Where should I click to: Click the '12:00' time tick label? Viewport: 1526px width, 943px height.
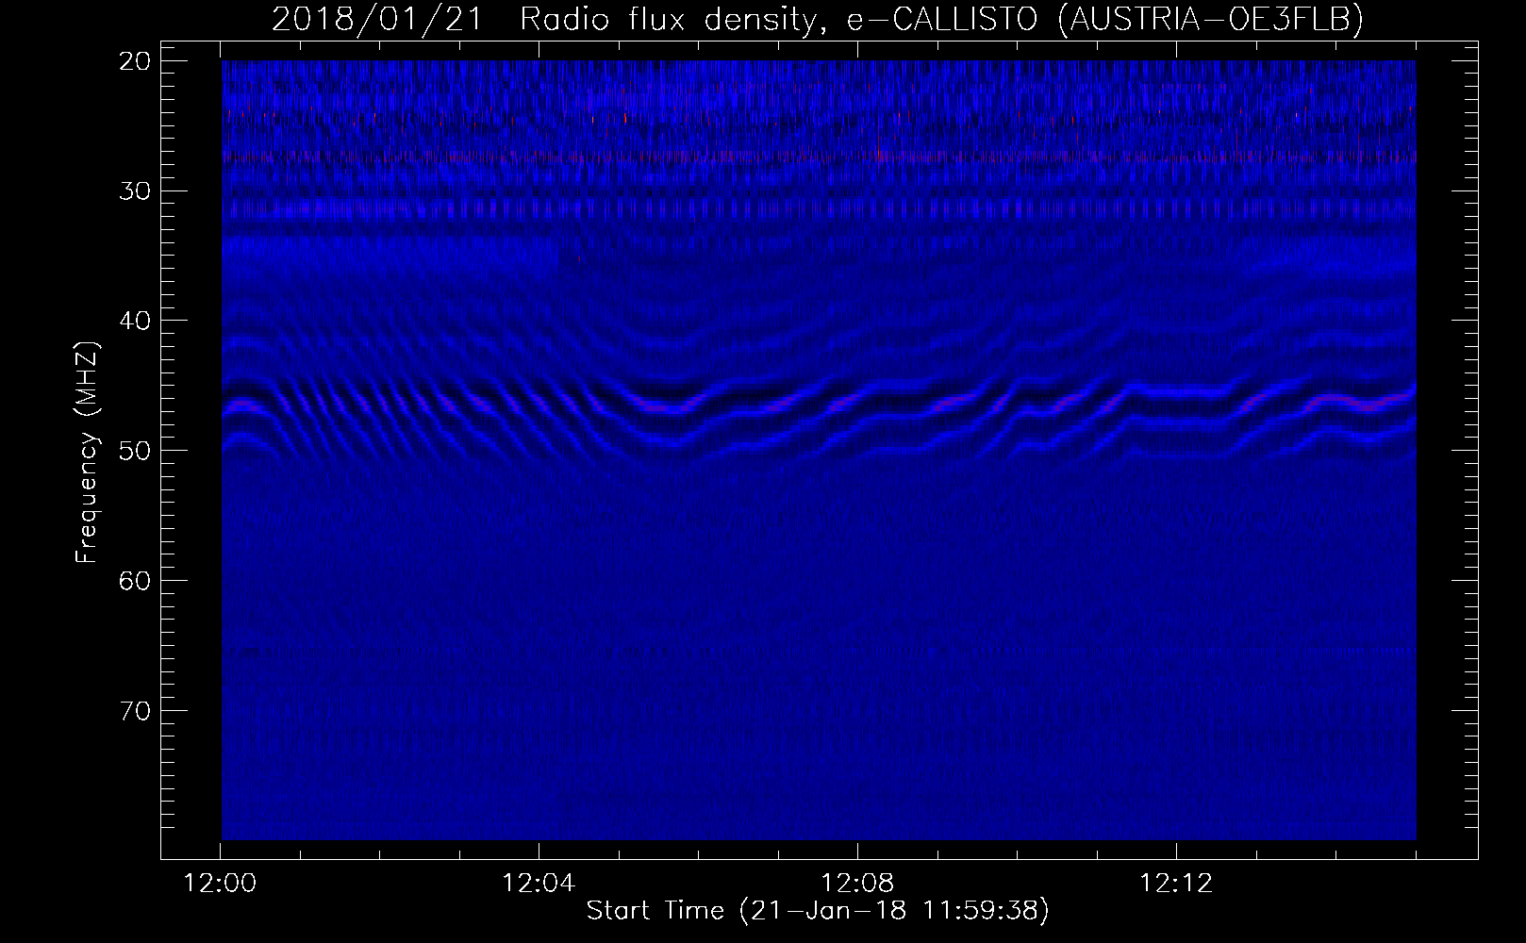(221, 885)
